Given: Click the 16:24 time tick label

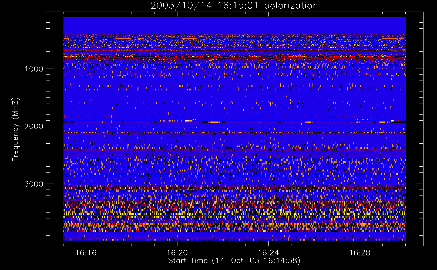Looking at the screenshot, I should [268, 253].
